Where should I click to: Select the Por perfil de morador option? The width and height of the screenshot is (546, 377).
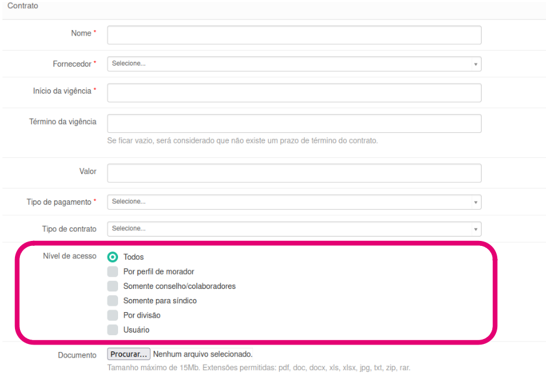click(112, 272)
